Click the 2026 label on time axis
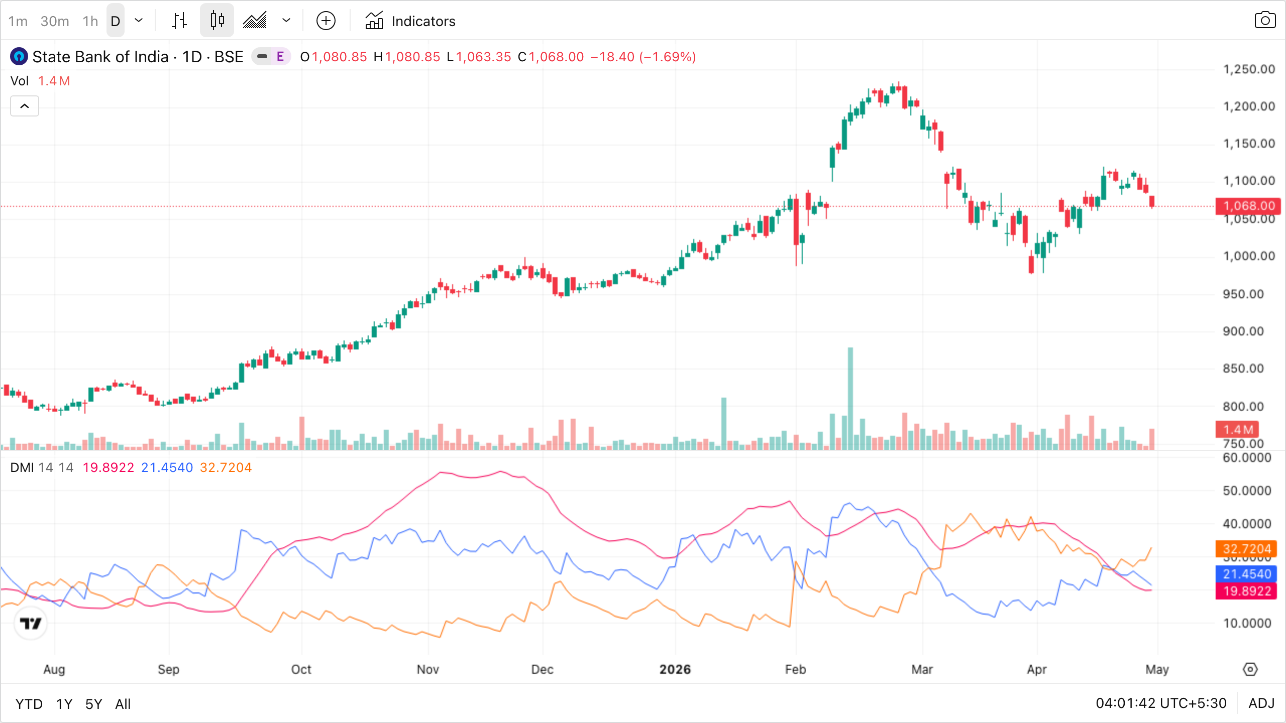The image size is (1286, 723). click(x=675, y=669)
